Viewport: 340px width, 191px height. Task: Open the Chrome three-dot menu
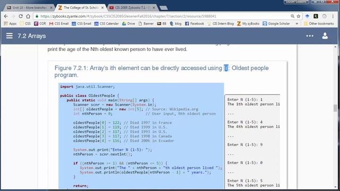(x=333, y=16)
